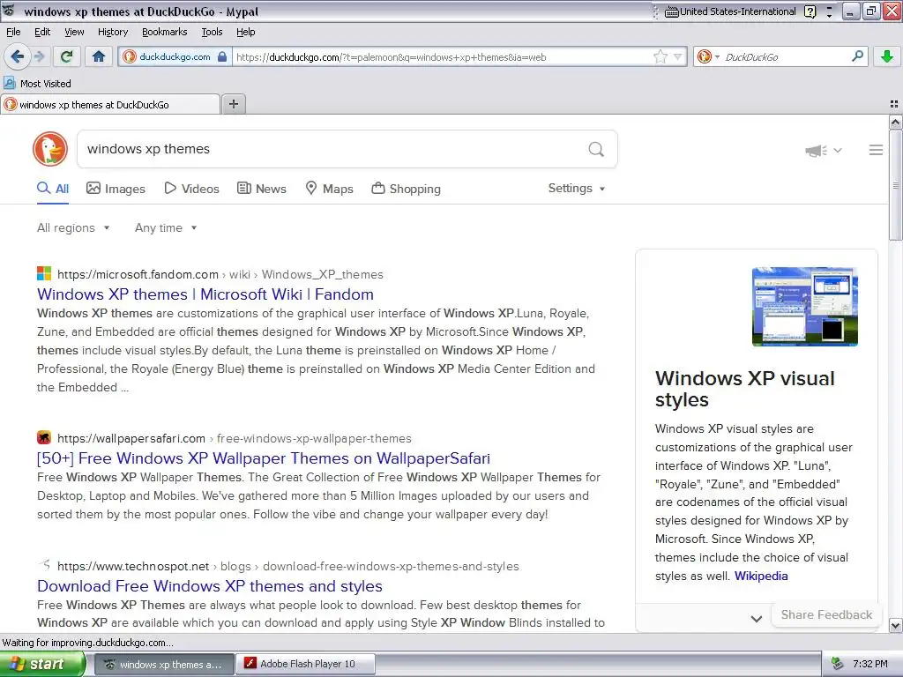Expand the info panel with chevron
Viewport: 903px width, 677px height.
coord(756,619)
